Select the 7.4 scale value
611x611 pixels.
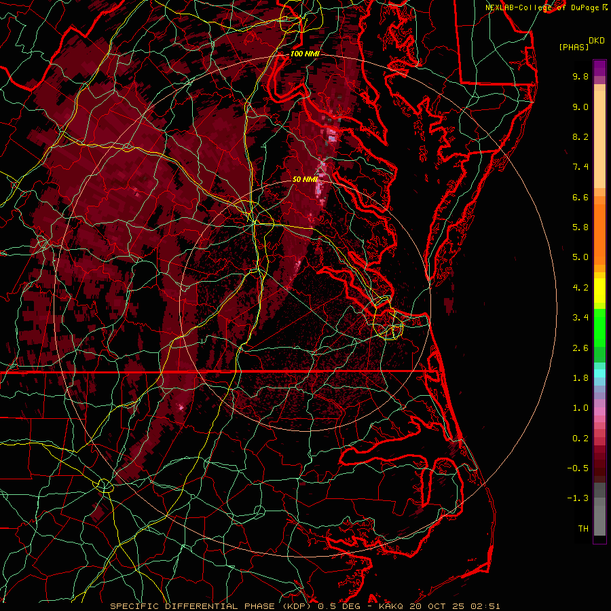[x=580, y=167]
